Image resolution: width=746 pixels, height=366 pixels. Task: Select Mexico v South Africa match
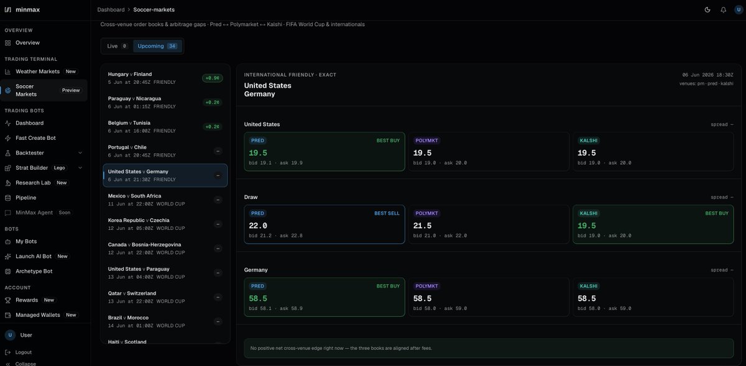165,199
